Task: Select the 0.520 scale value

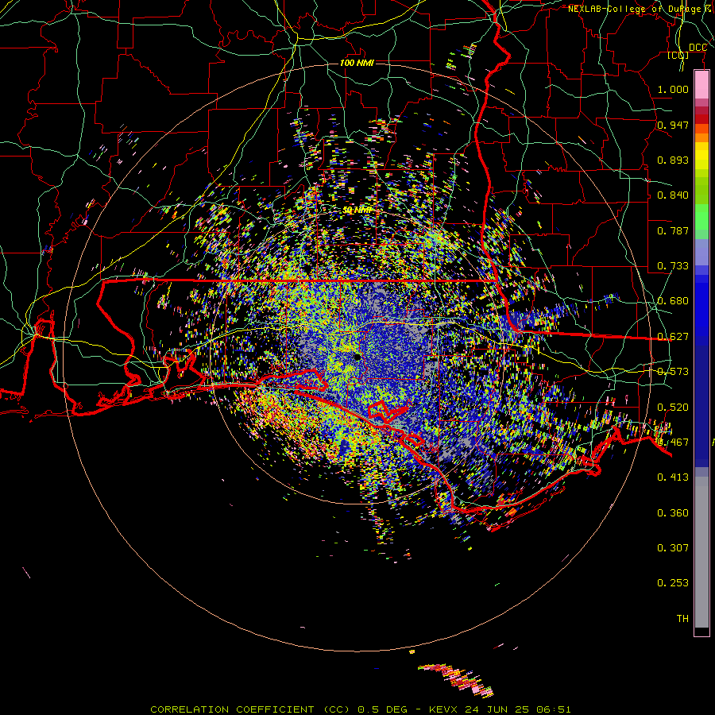Action: point(673,408)
